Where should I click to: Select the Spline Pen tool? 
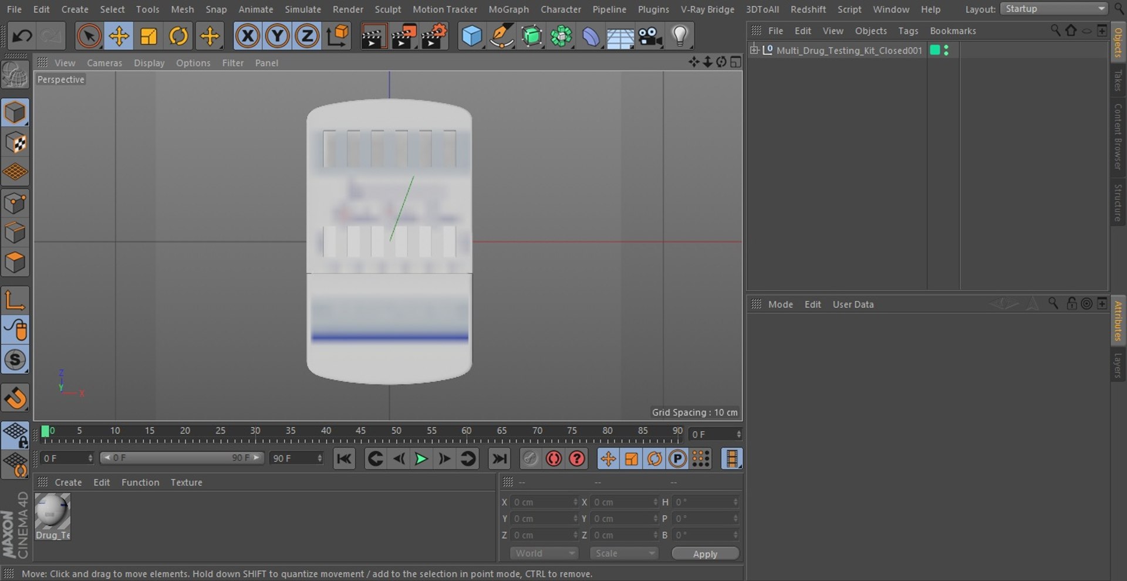[x=501, y=36]
